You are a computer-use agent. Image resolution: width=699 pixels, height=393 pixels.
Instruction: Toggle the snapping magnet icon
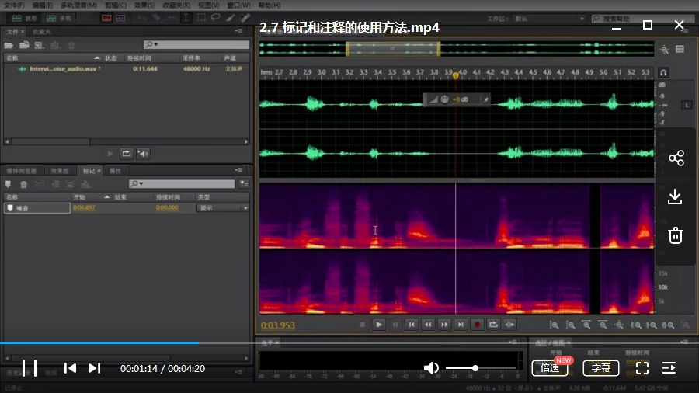[663, 72]
